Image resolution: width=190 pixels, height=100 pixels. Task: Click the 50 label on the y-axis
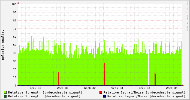pyautogui.click(x=15, y=45)
